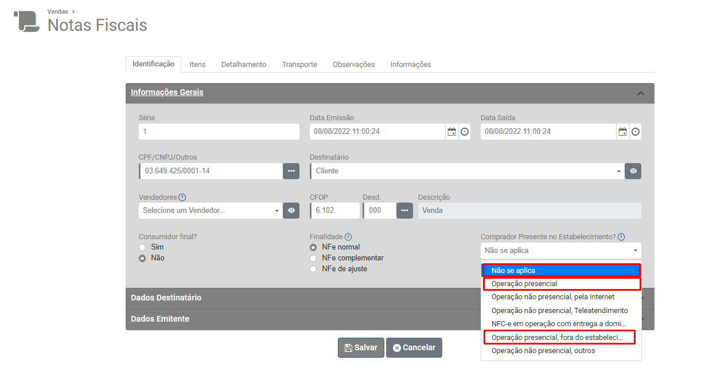
Task: Open the Transporte tab
Action: pos(299,65)
